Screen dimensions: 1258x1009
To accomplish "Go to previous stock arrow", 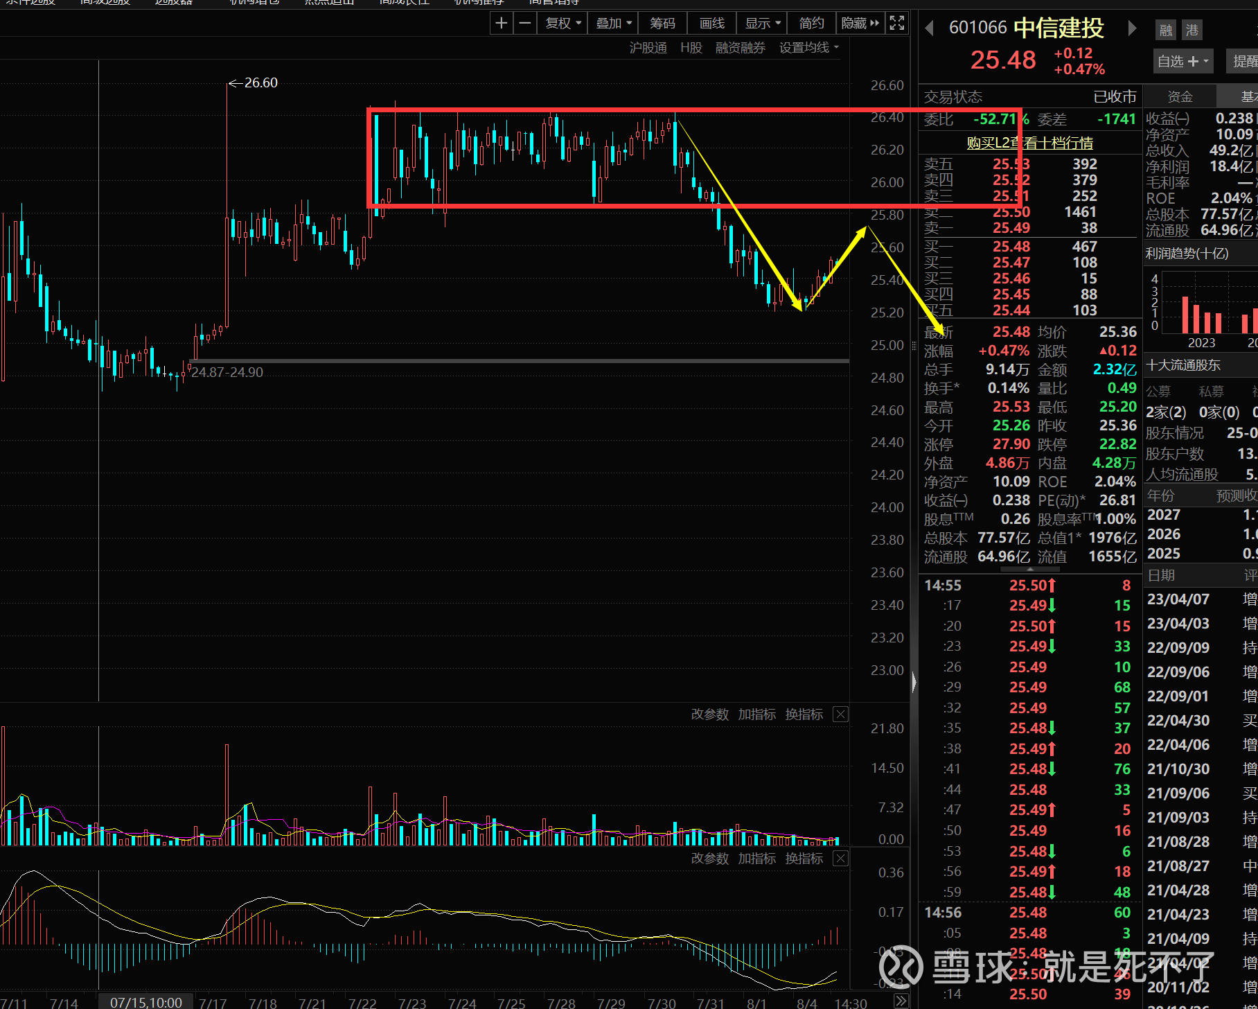I will 930,28.
